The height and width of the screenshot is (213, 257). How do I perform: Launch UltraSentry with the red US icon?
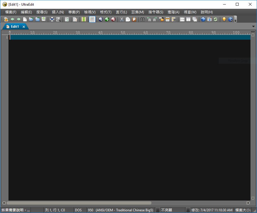point(113,19)
